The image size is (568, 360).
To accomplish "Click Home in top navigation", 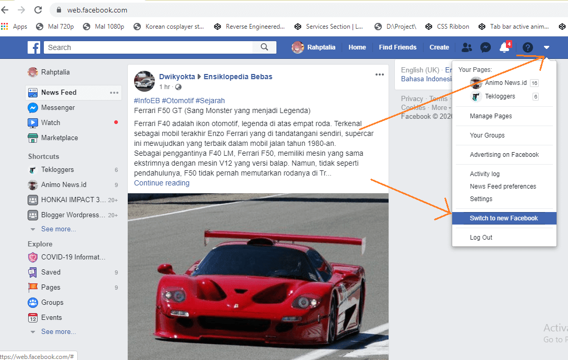I will [357, 47].
